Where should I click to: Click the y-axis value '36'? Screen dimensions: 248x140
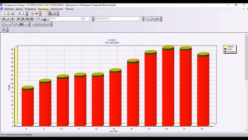[x=12, y=49]
